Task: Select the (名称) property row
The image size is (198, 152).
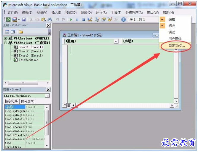Action: pyautogui.click(x=24, y=107)
